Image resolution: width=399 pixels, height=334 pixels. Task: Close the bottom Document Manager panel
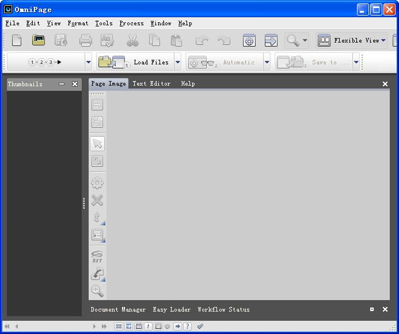385,309
